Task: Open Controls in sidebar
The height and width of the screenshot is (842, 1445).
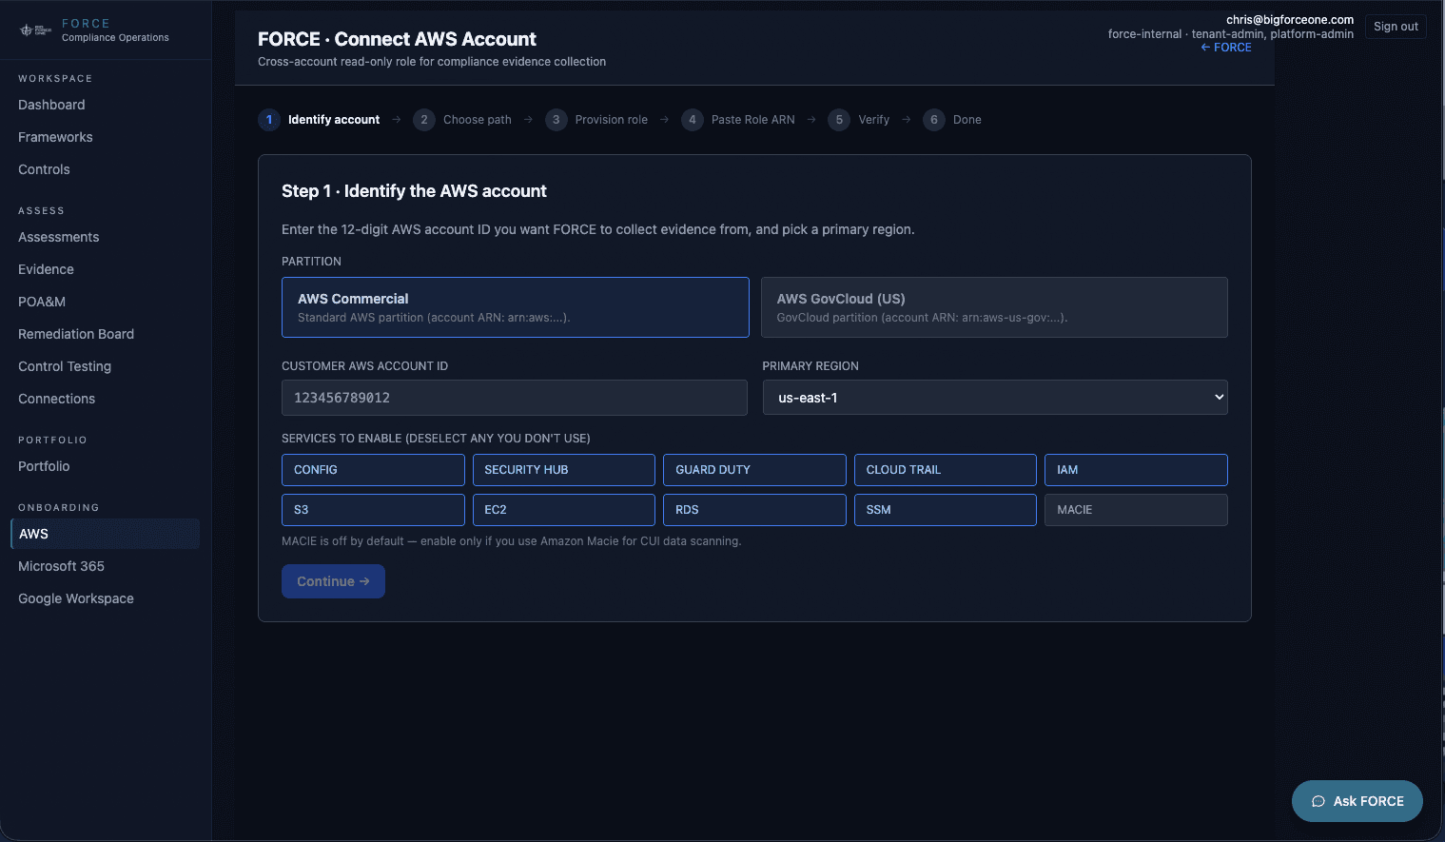Action: point(44,169)
